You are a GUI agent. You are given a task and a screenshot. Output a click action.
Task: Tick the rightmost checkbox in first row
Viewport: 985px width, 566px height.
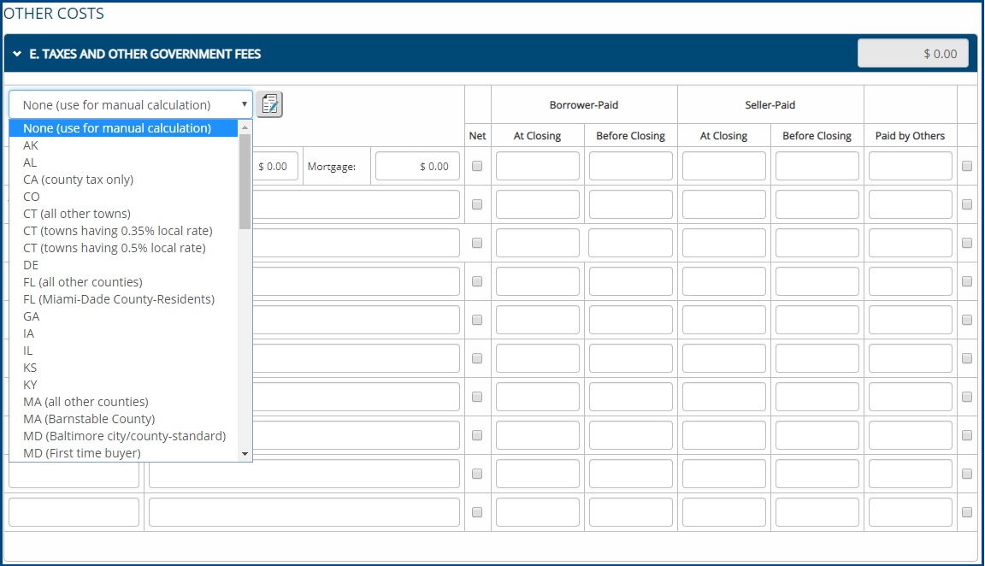click(967, 167)
